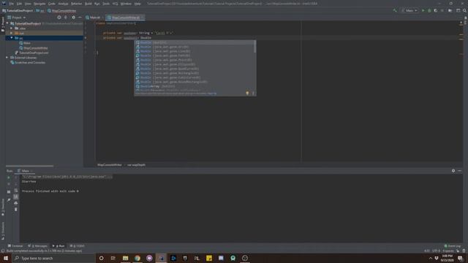Click the Search Everywhere magnifier icon
The image size is (468, 263).
[464, 10]
